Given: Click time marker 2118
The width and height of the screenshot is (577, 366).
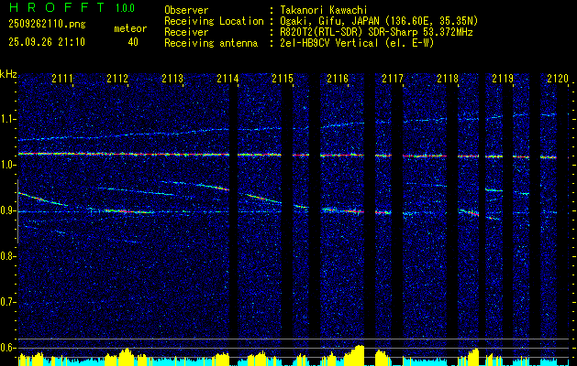Looking at the screenshot, I should [448, 79].
